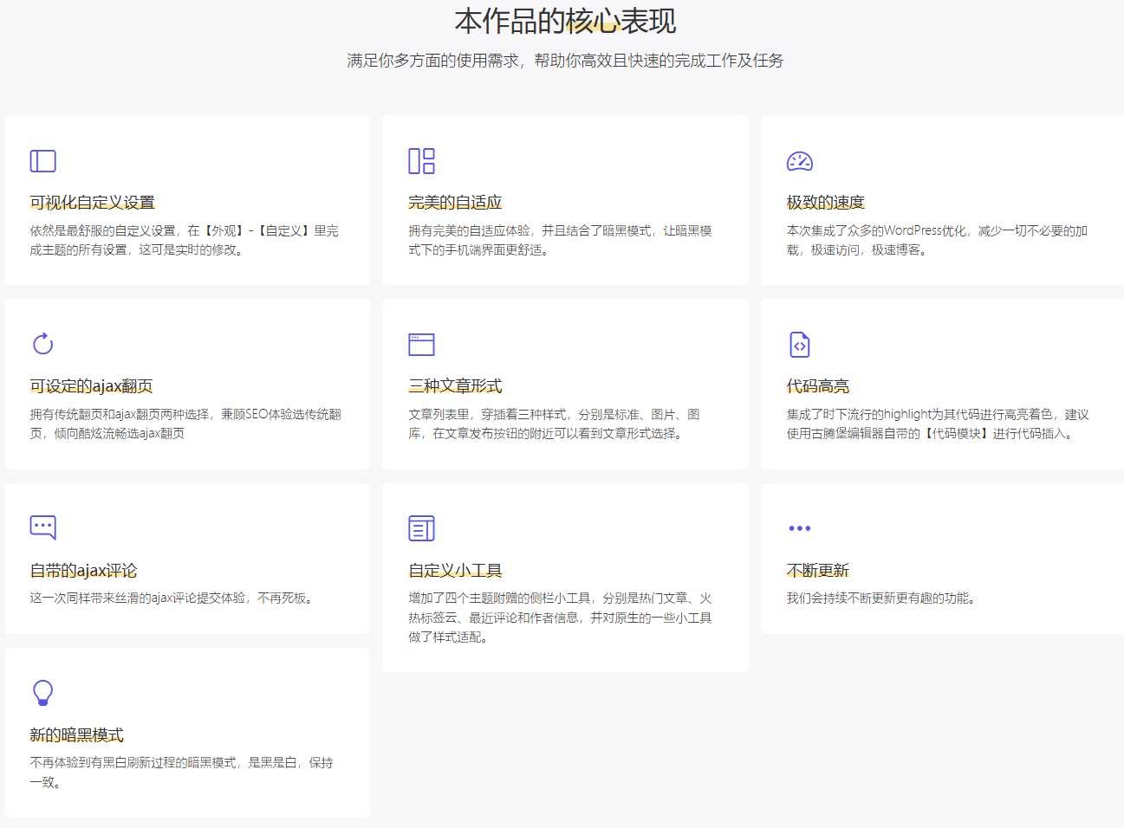Click the three-dots icon above 不断更新
The height and width of the screenshot is (828, 1124).
click(x=799, y=528)
